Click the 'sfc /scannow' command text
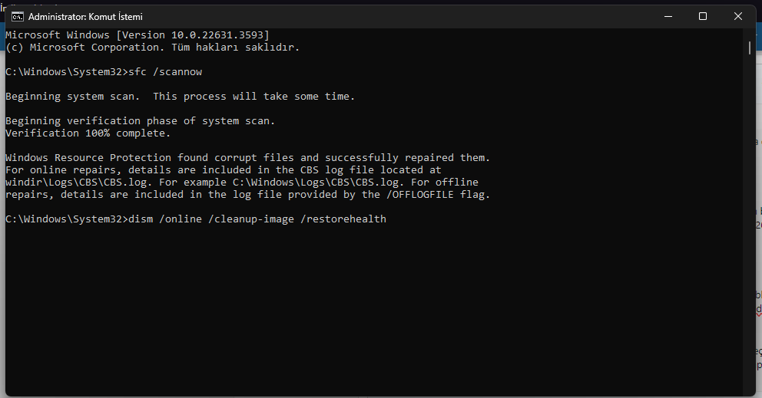 point(165,72)
